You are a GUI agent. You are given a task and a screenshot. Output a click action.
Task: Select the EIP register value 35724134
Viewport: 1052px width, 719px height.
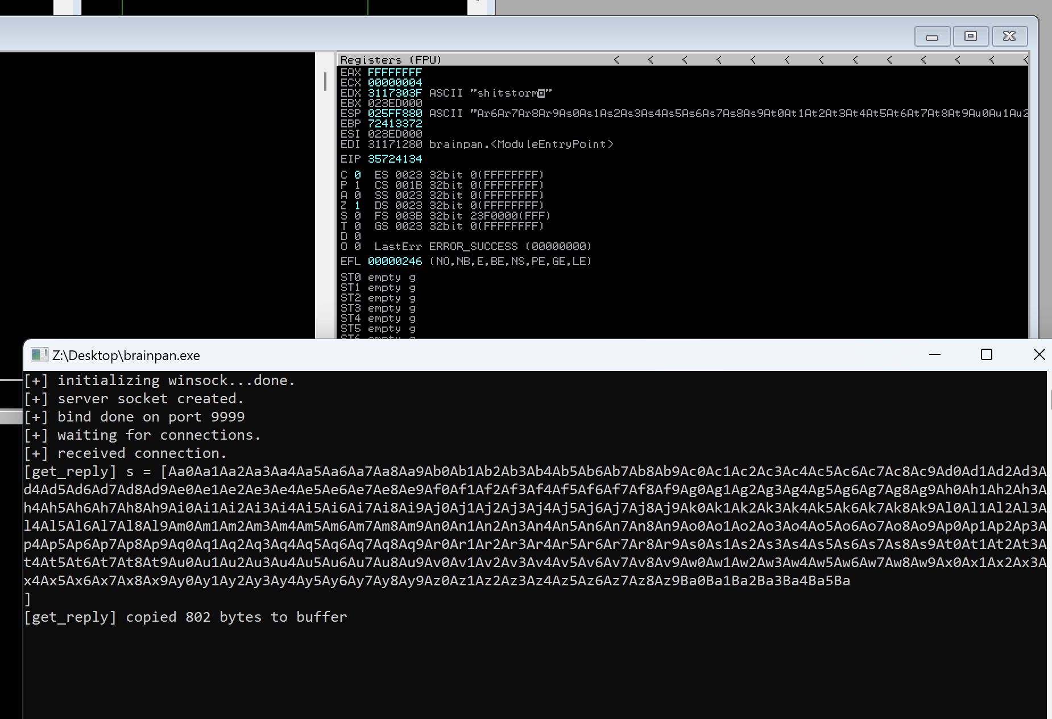(395, 159)
